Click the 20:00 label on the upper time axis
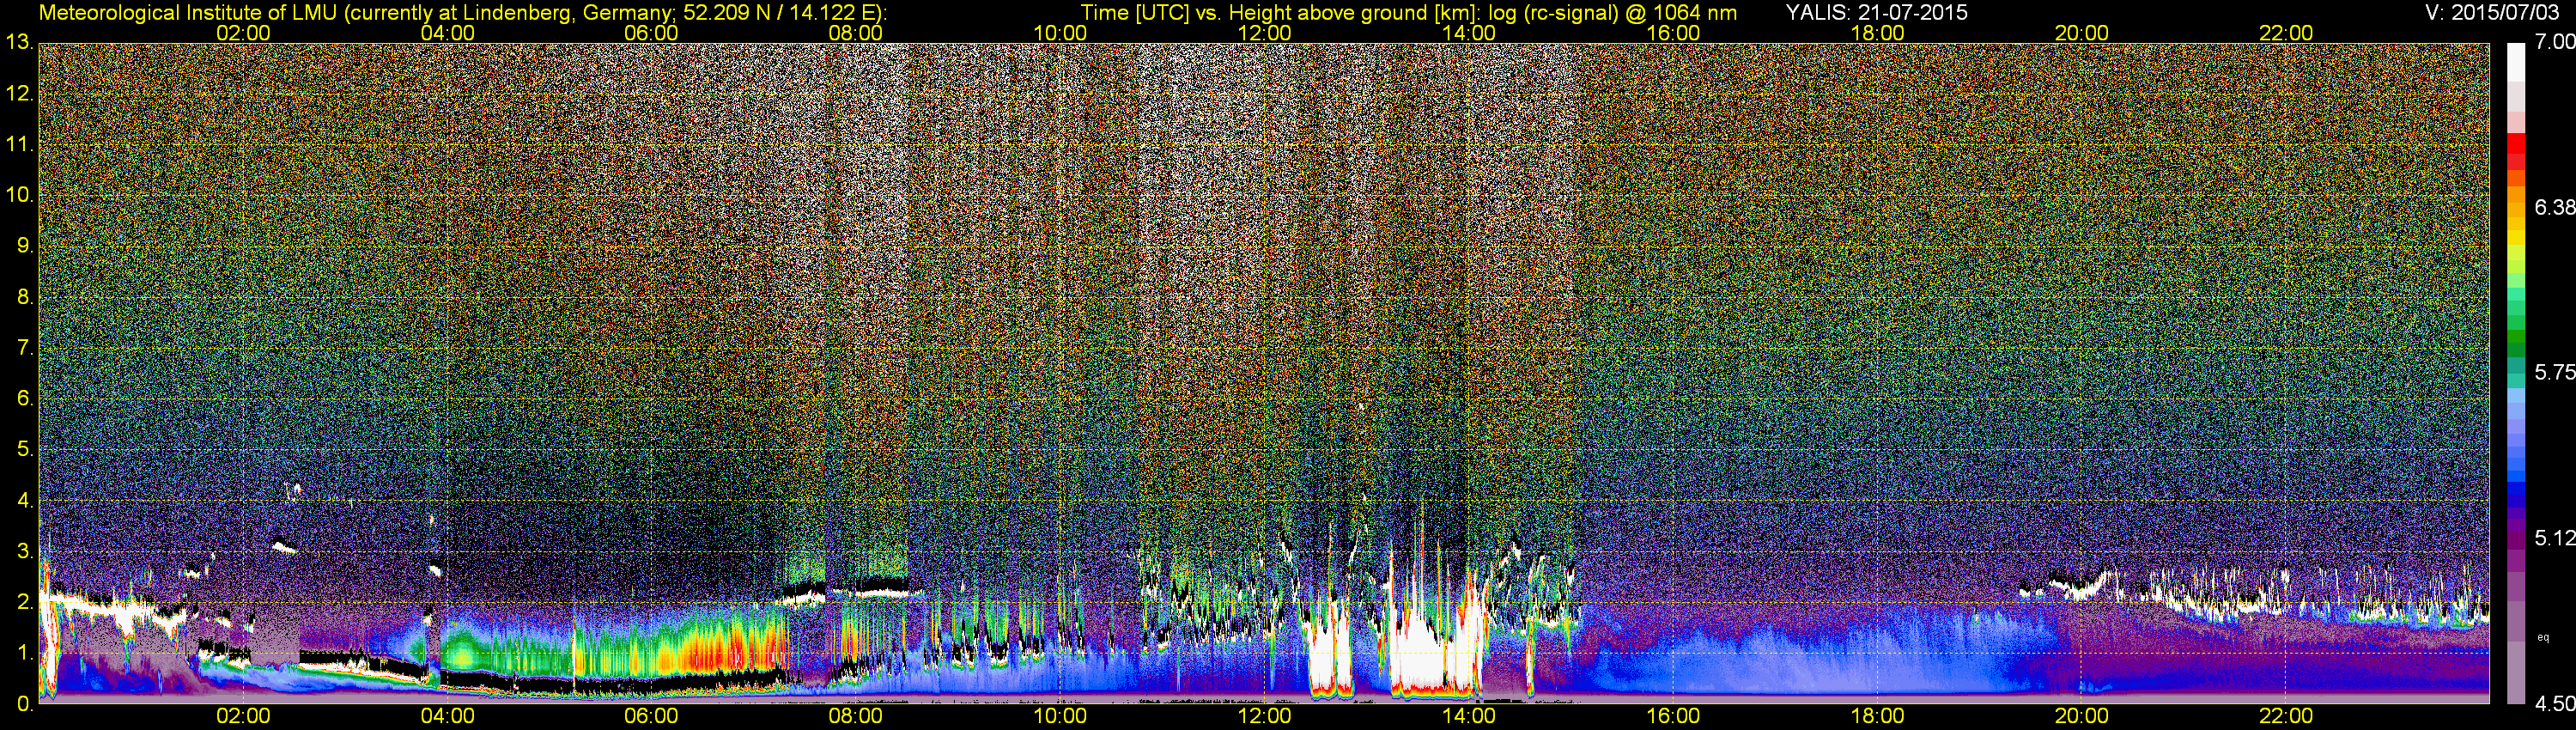 [2082, 33]
